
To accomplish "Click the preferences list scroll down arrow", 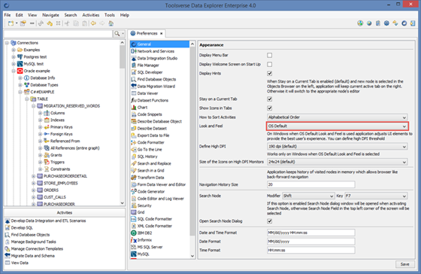I will pos(192,256).
